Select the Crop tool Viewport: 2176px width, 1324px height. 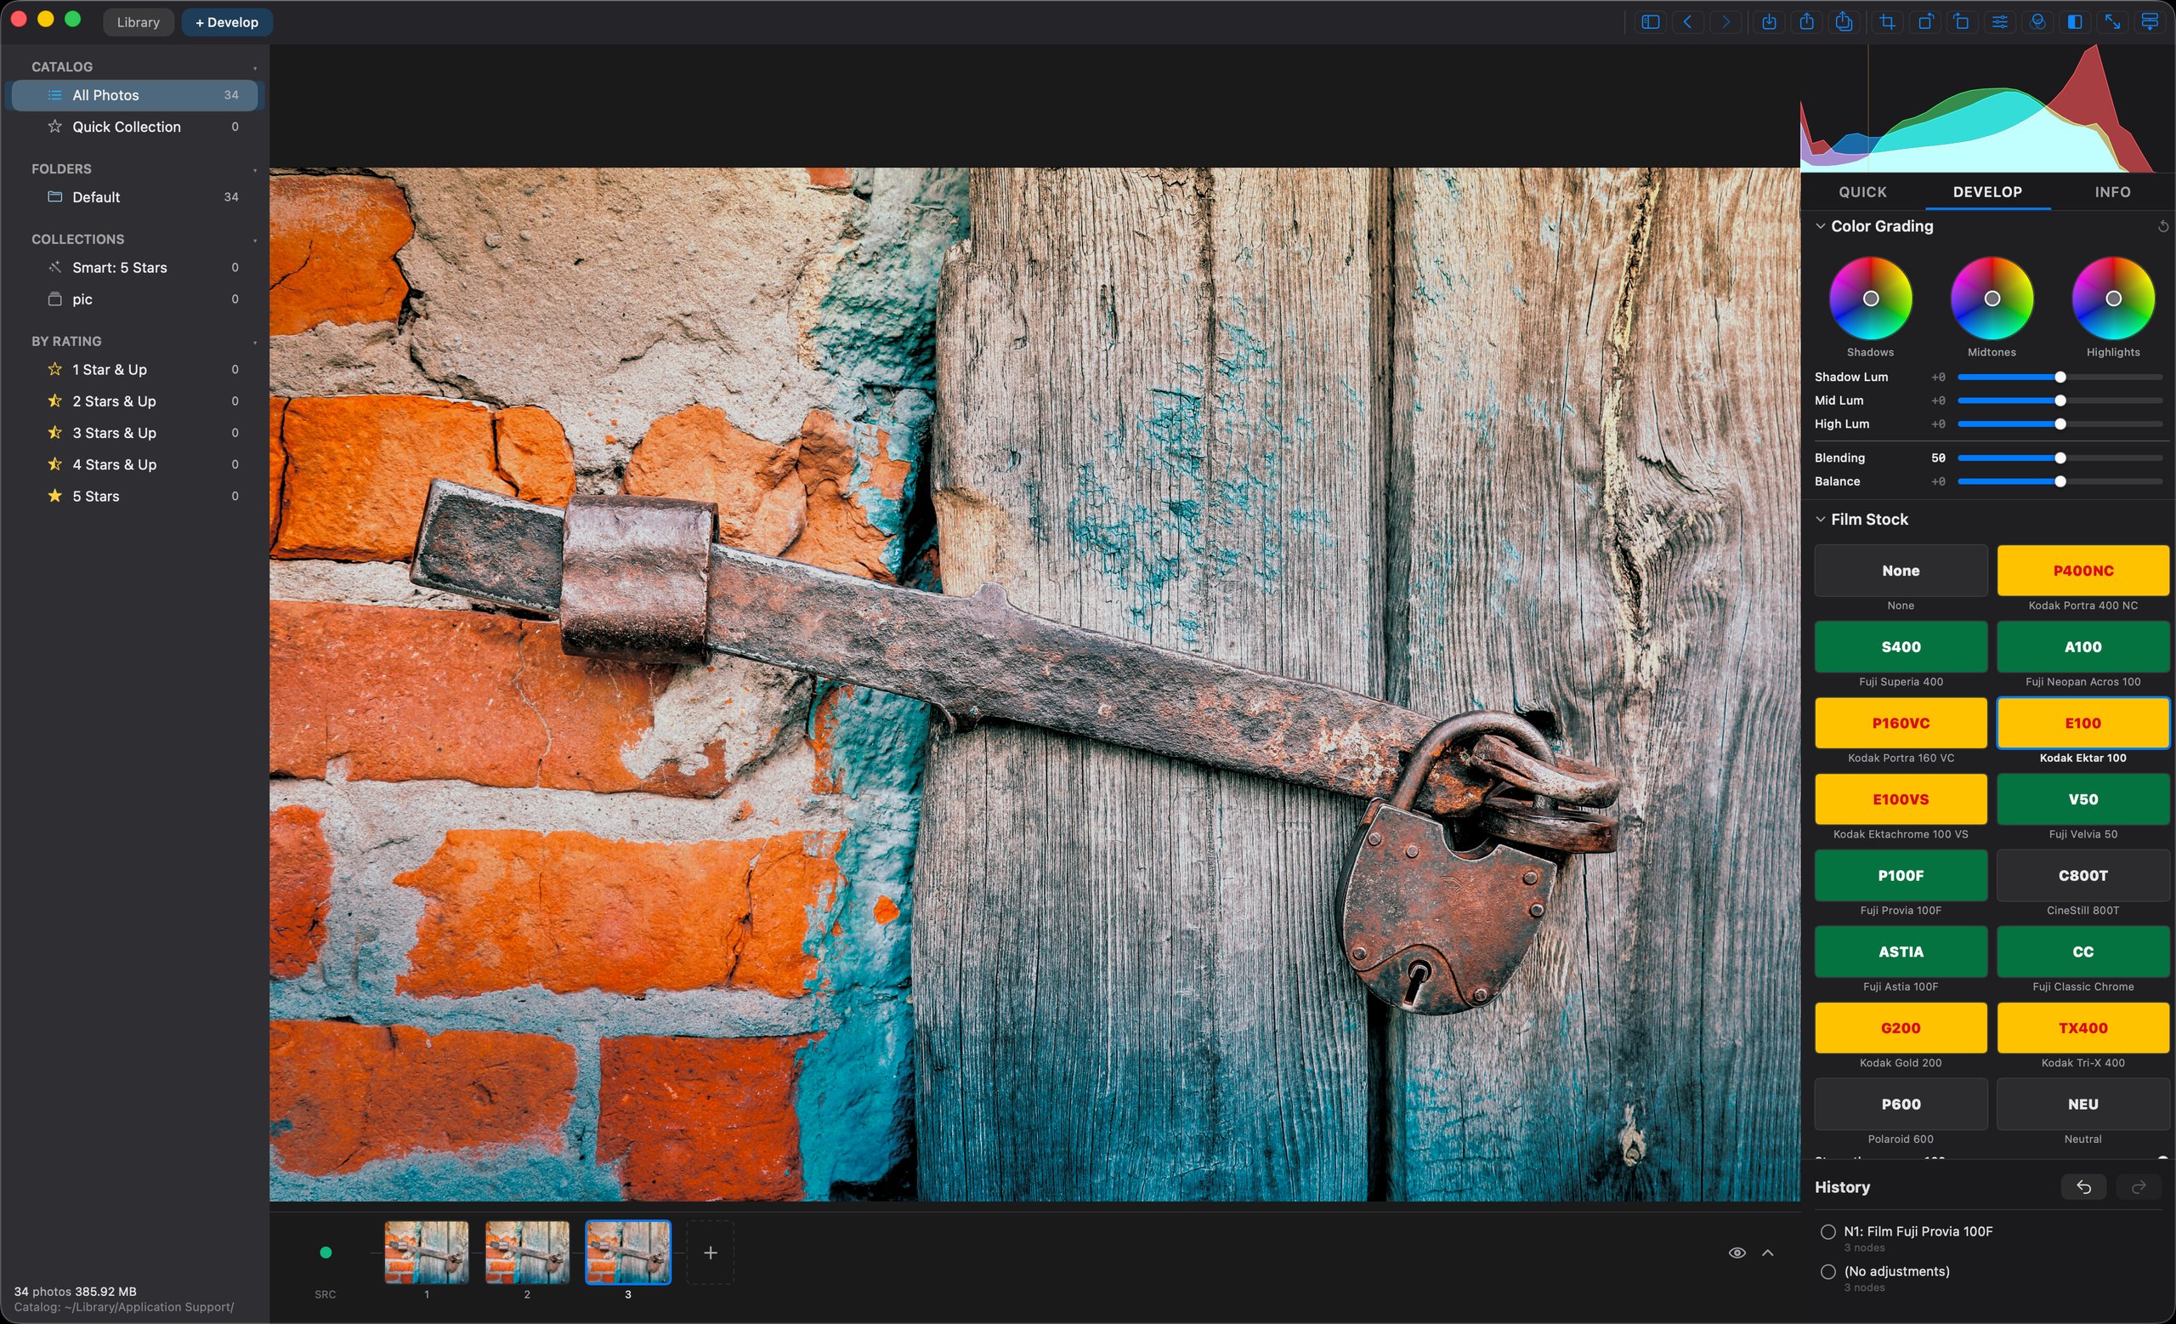coord(1887,22)
